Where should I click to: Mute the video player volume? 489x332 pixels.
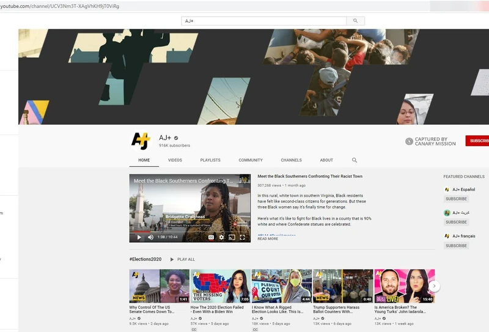pos(150,237)
